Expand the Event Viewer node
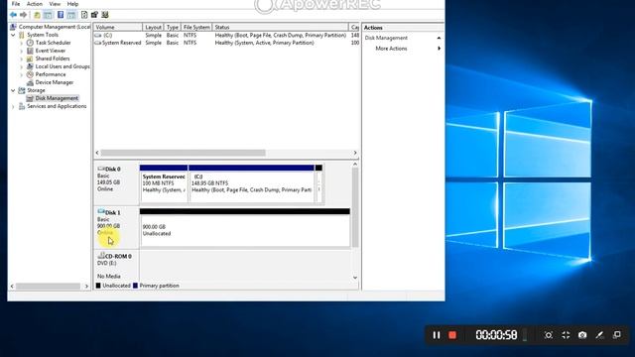This screenshot has height=357, width=635. pyautogui.click(x=22, y=51)
